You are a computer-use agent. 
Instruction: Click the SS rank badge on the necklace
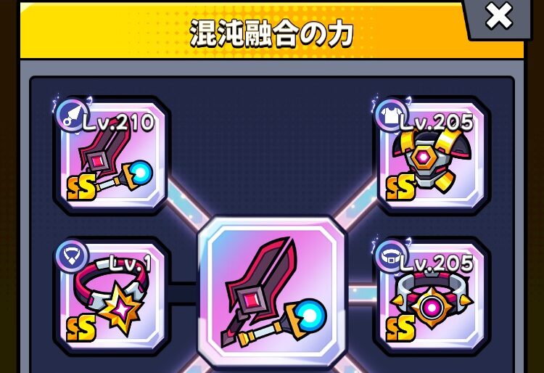click(81, 329)
